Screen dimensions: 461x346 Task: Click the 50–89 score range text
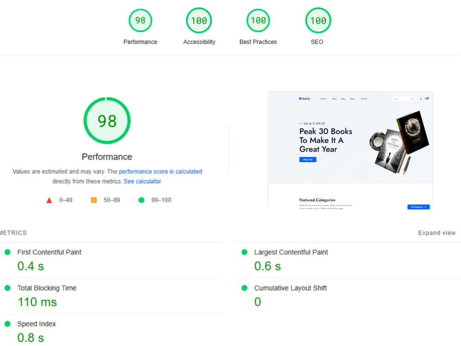pos(112,200)
